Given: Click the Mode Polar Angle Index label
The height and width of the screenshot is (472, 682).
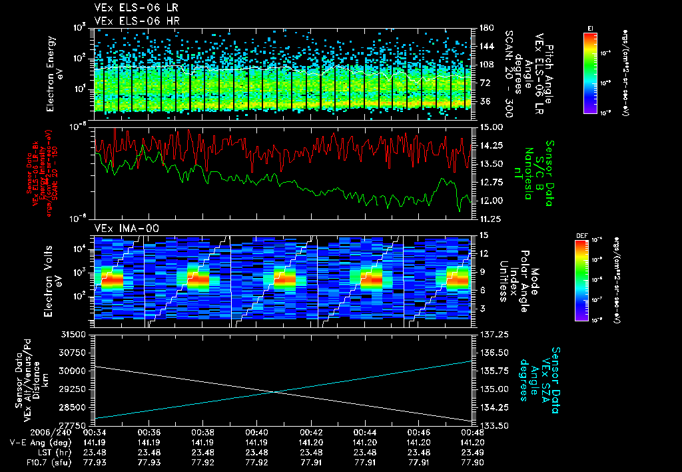Looking at the screenshot, I should pos(519,281).
